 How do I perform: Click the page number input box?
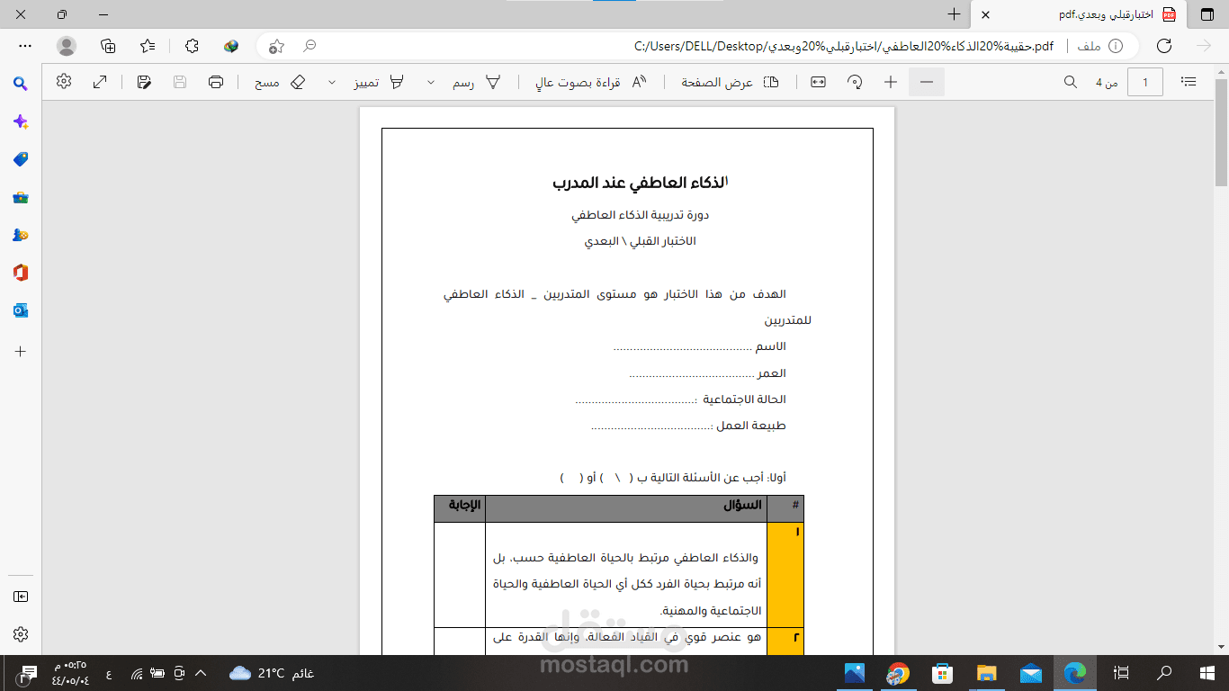point(1145,82)
